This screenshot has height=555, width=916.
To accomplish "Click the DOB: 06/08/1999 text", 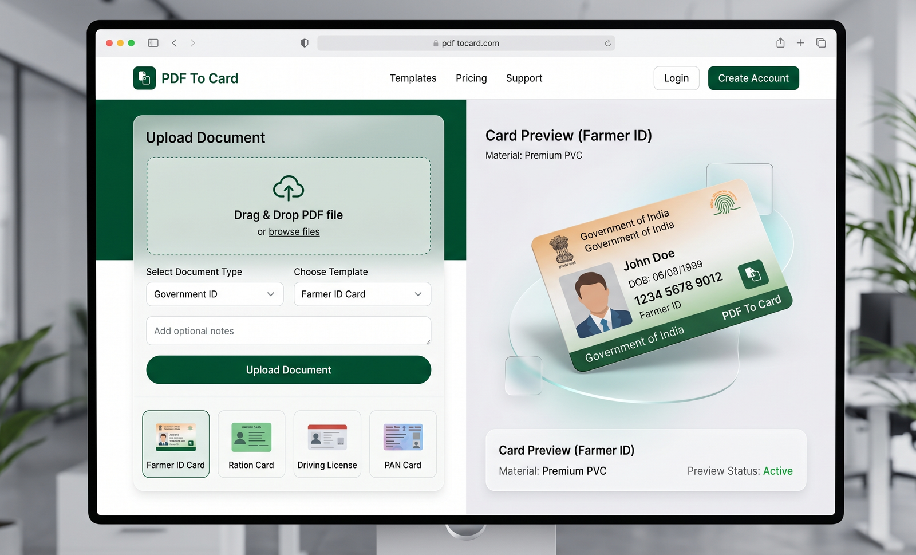I will point(665,274).
